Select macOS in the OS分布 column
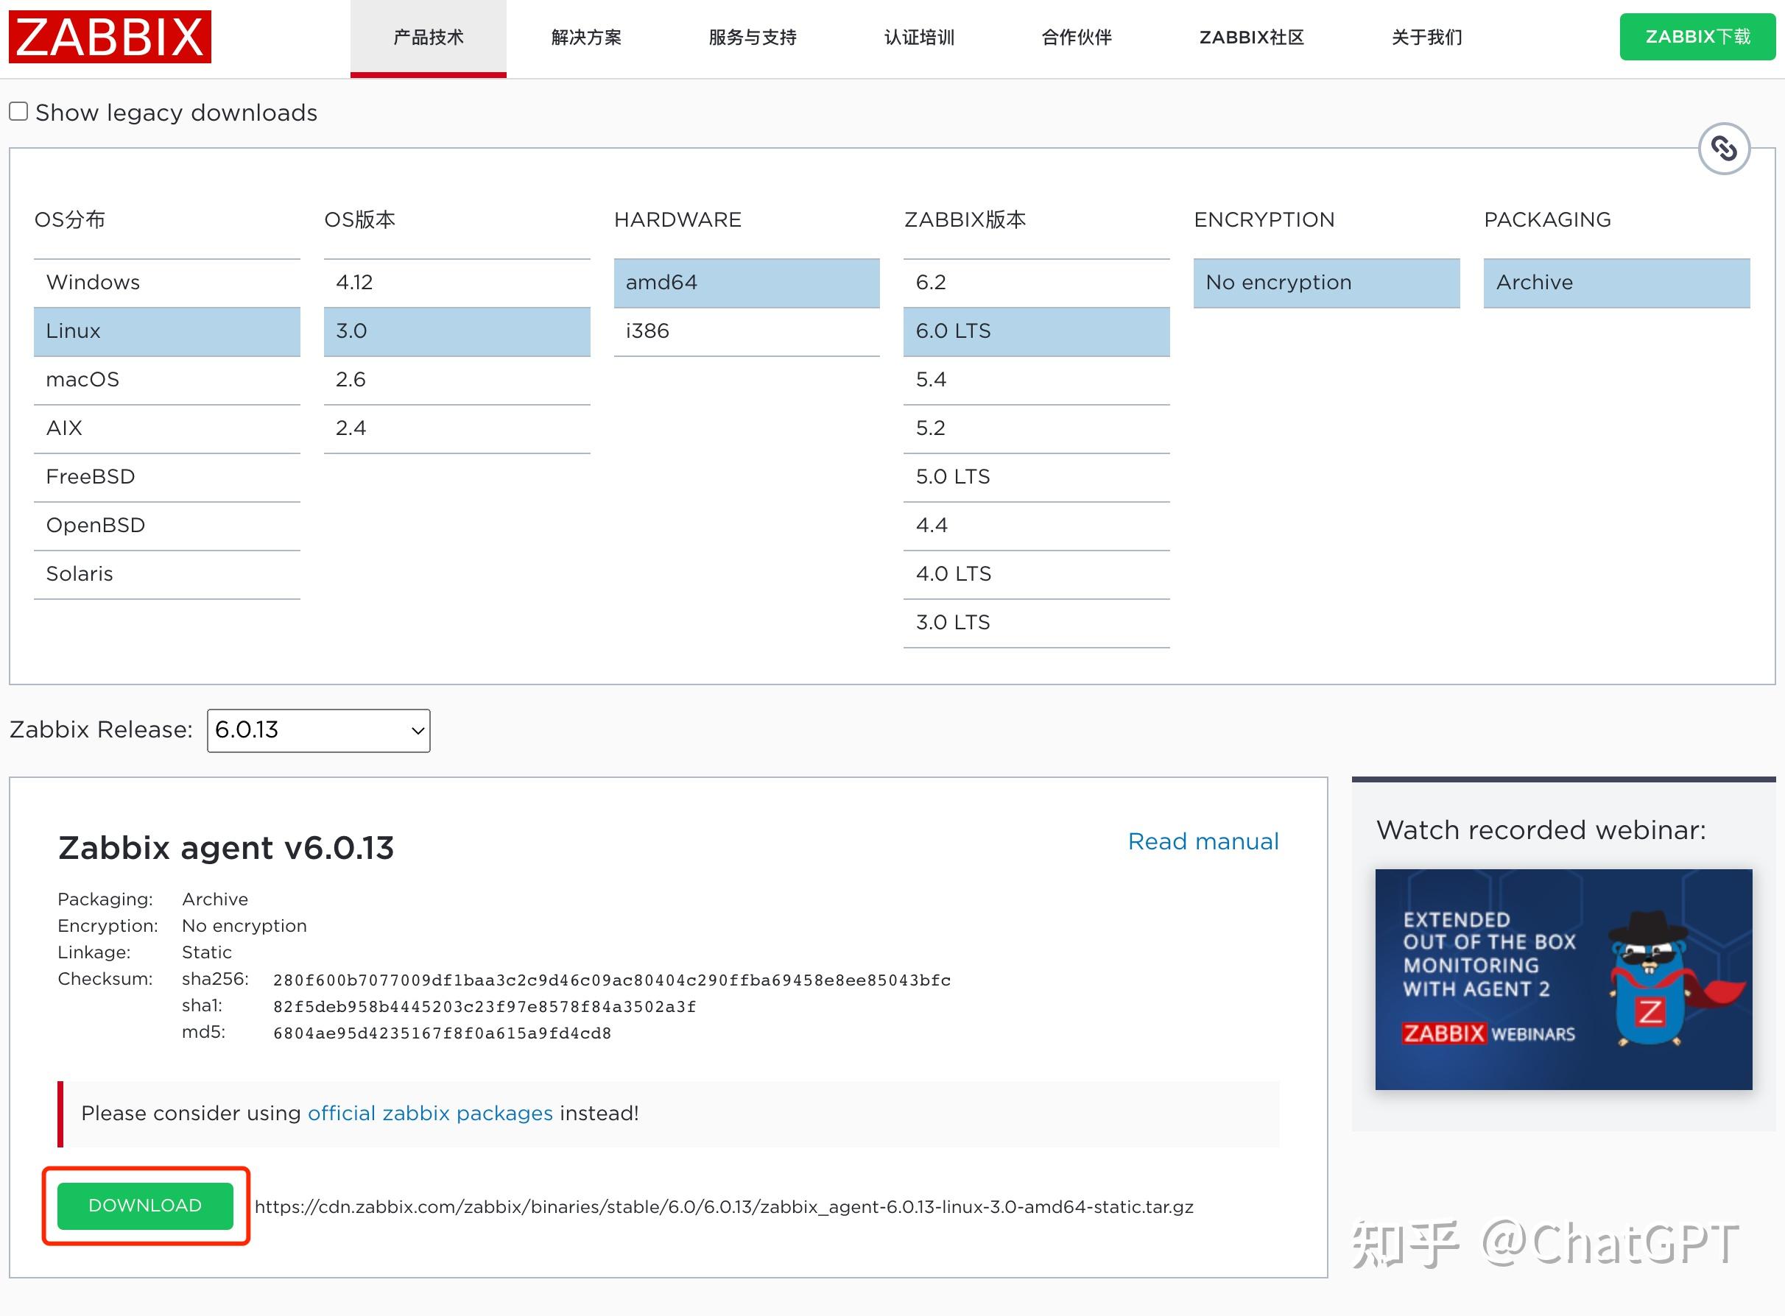Screen dimensions: 1785x1316 (x=166, y=379)
